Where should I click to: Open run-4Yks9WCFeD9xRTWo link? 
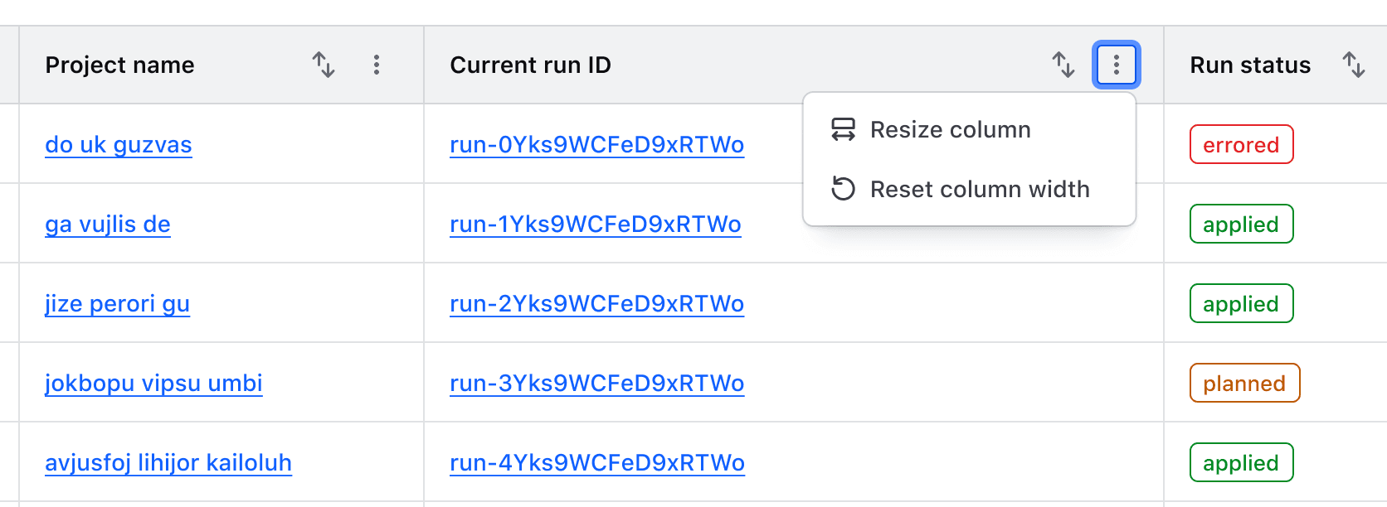click(x=596, y=463)
